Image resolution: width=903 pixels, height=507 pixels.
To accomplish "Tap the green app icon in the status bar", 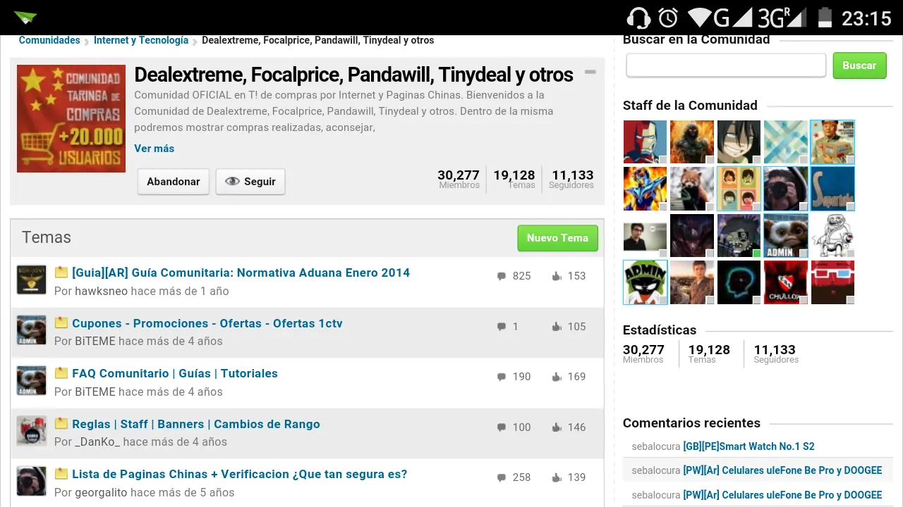I will (25, 18).
